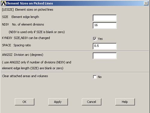This screenshot has width=150, height=113.
Task: Click the dialog title bar text
Action: click(30, 3)
